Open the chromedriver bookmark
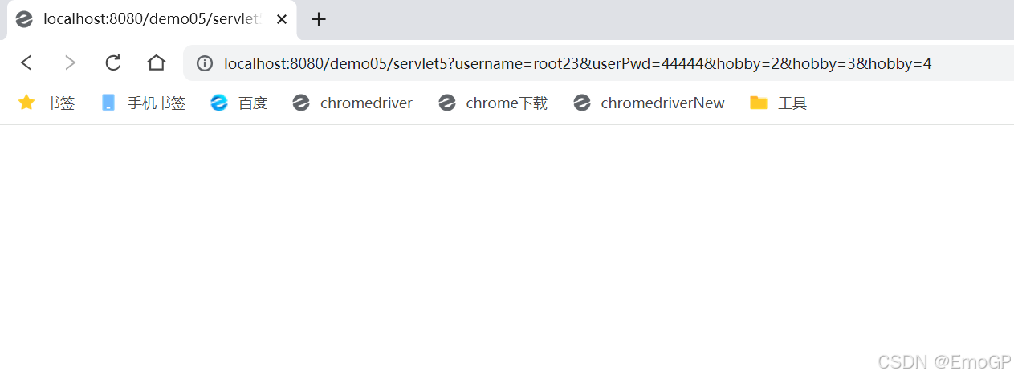The width and height of the screenshot is (1014, 379). (352, 103)
